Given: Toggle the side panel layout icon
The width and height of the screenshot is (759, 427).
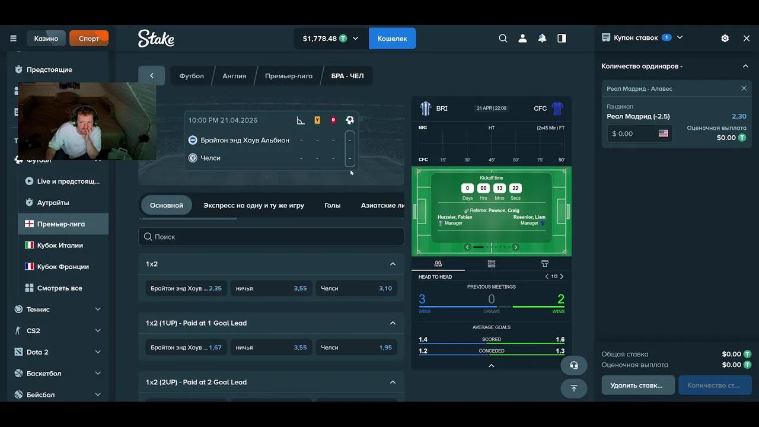Looking at the screenshot, I should click(562, 39).
